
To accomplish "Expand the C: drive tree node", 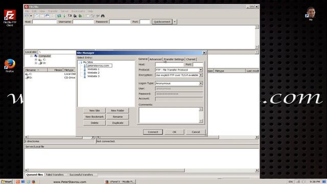I will pos(36,59).
